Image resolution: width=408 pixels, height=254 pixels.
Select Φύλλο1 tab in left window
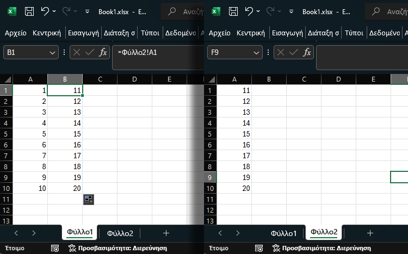(79, 232)
